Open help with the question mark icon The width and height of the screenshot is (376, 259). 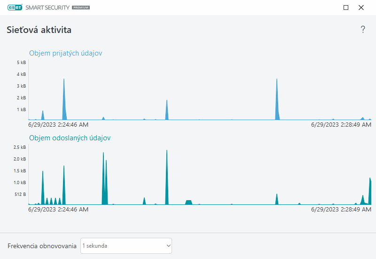tap(363, 30)
